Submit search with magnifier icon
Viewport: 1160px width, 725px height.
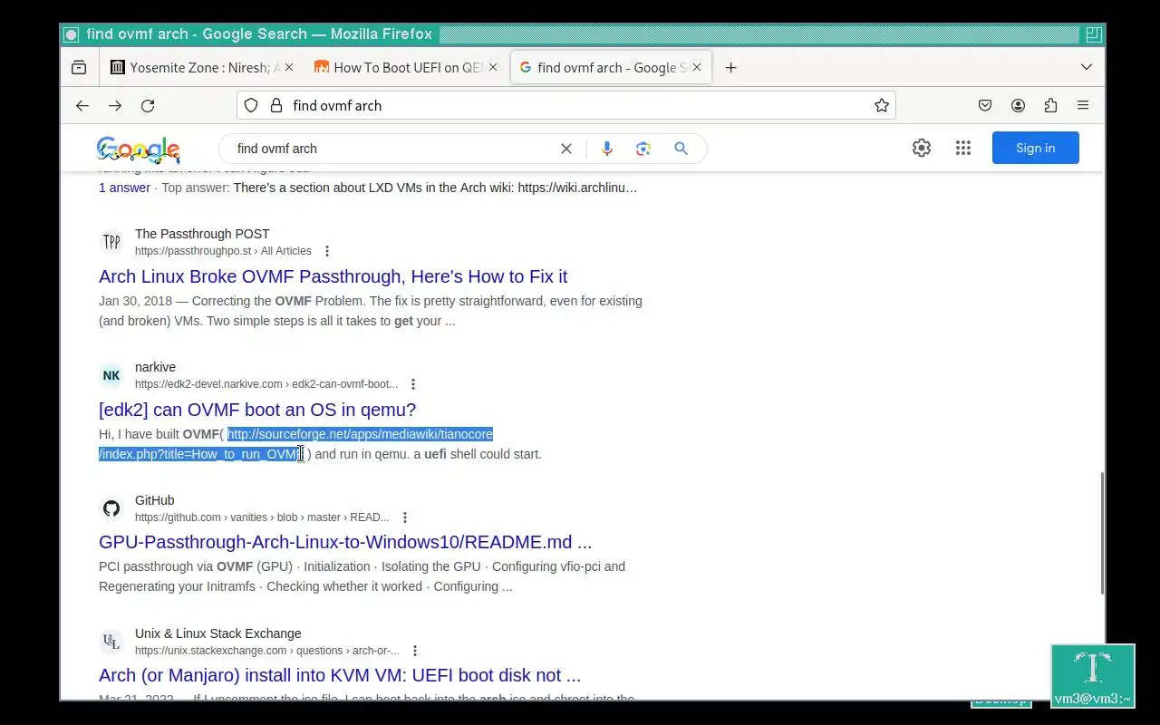(681, 149)
